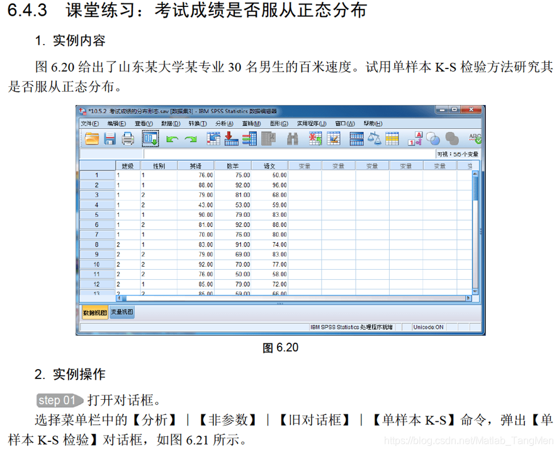Click the Select cases yellow-row icon
Viewport: 559px width, 452px height.
point(392,139)
